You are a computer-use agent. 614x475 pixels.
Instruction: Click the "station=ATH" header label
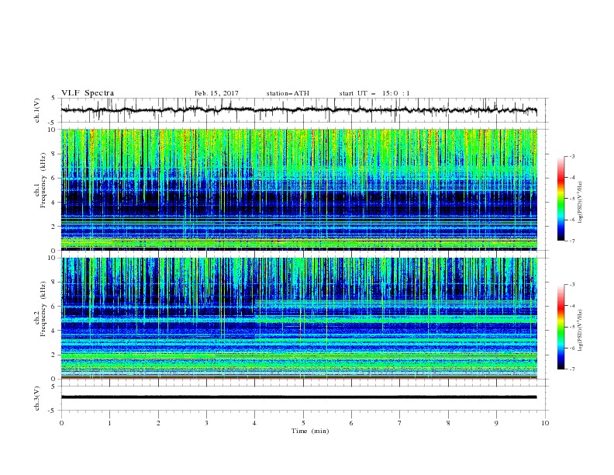tap(288, 93)
